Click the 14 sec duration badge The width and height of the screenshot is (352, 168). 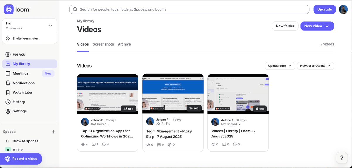click(x=194, y=108)
